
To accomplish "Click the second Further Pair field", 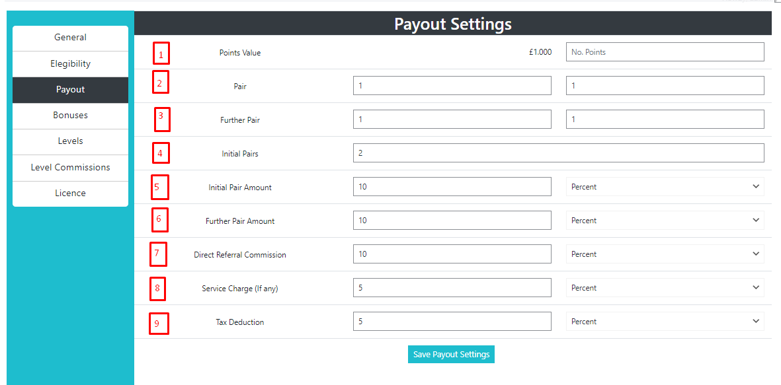I will click(665, 120).
